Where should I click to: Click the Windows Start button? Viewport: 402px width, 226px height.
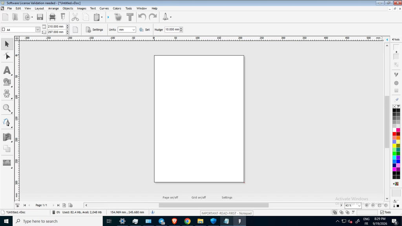6,221
